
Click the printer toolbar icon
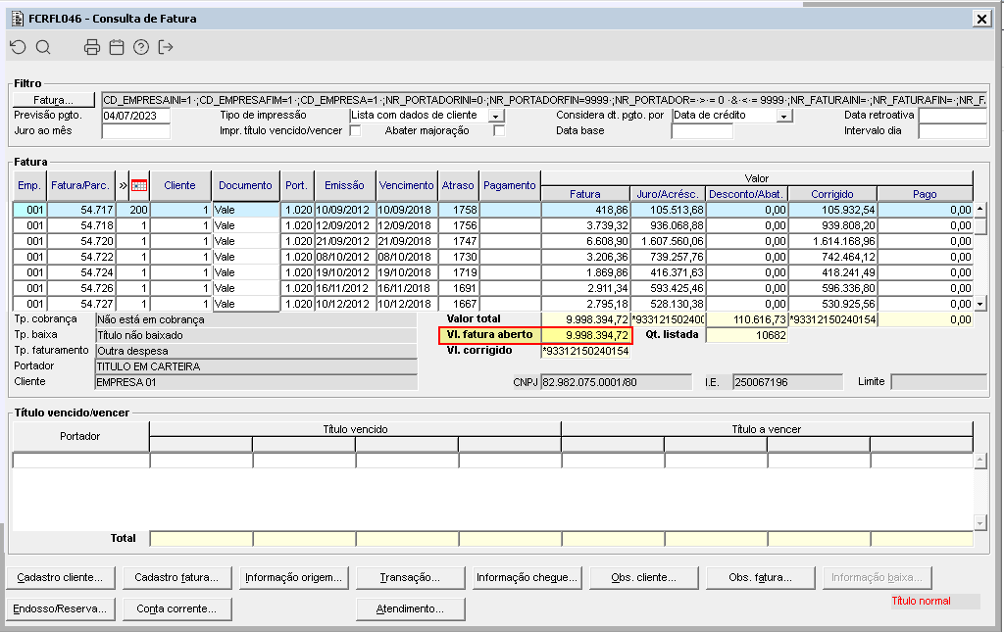(x=92, y=47)
